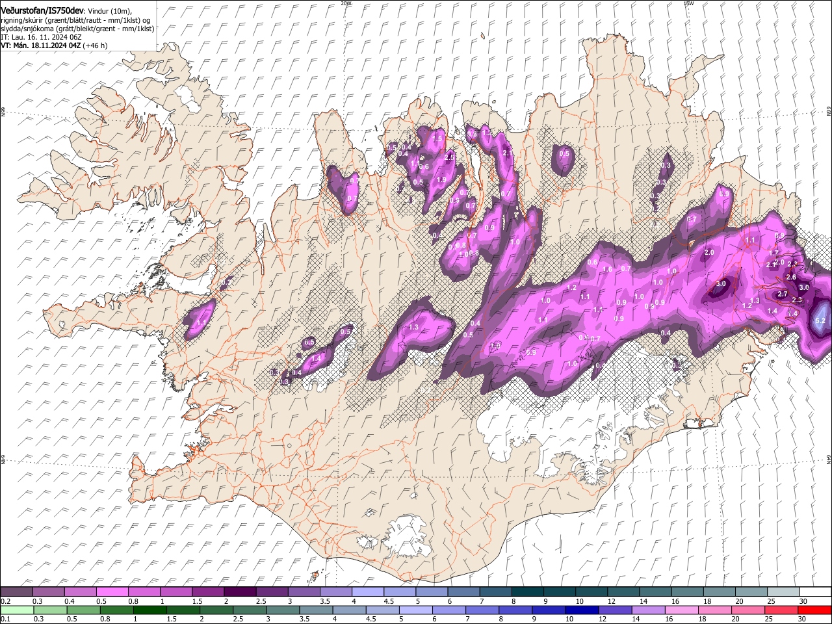Select the rain scale swatch labeled 2.5
Viewport: 832px width, 624px height.
[x=250, y=610]
